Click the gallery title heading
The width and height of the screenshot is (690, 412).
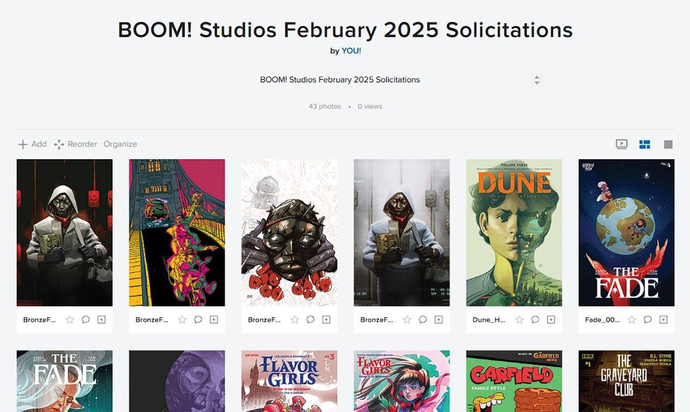(345, 30)
